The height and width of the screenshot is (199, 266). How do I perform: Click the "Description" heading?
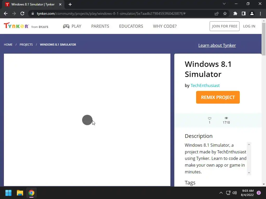pos(198,136)
